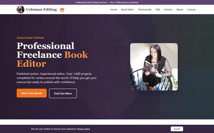Open the Contact nav link
Screen dimensions: 214x133
coord(191,10)
